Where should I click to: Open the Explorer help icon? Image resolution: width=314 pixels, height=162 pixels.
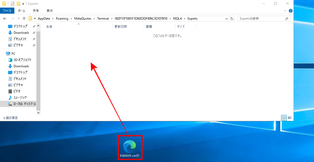tap(291, 11)
